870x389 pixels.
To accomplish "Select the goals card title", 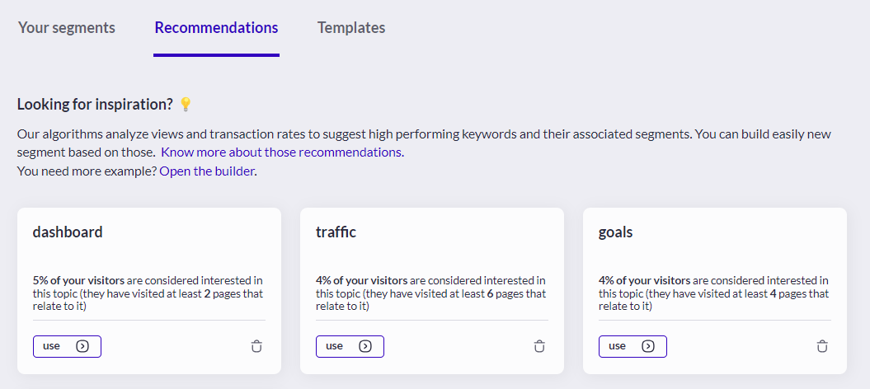I will (615, 232).
